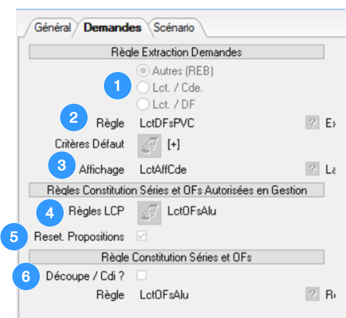Click the Règle field showing LctDFsPVC

pos(167,124)
